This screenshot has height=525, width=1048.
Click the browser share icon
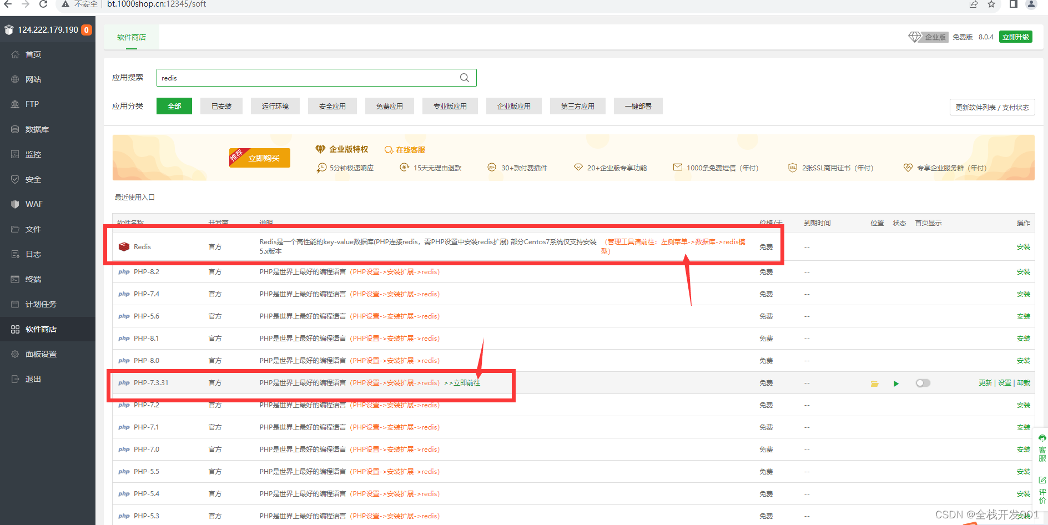tap(974, 4)
